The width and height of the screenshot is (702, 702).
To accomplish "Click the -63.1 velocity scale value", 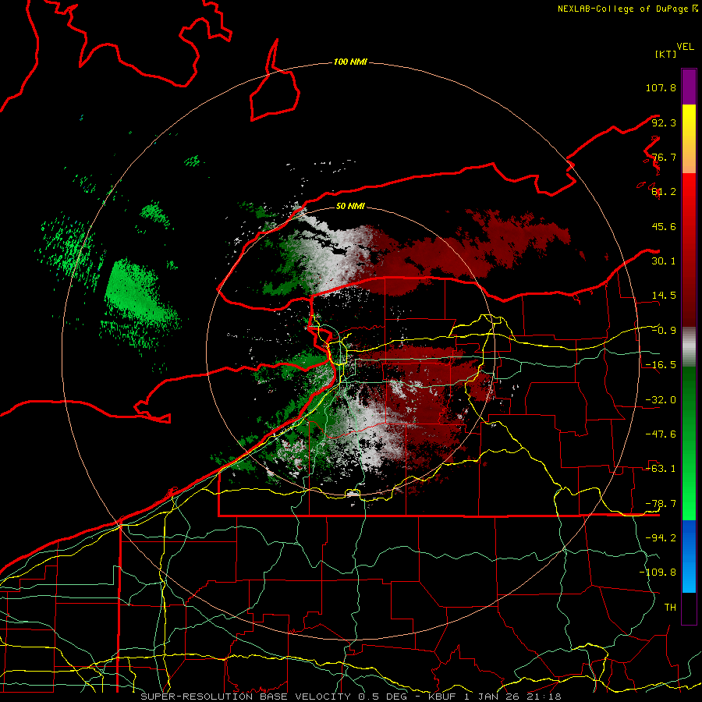I will pyautogui.click(x=661, y=469).
